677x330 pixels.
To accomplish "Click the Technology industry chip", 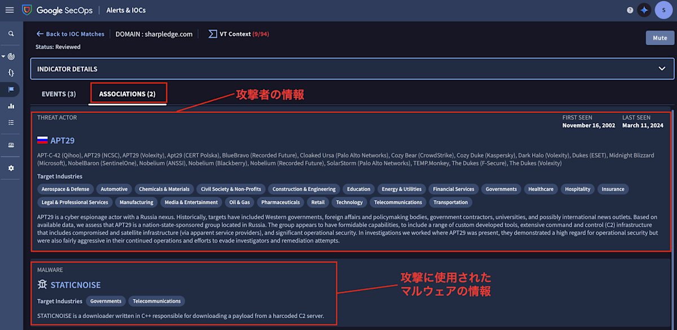I will 349,202.
